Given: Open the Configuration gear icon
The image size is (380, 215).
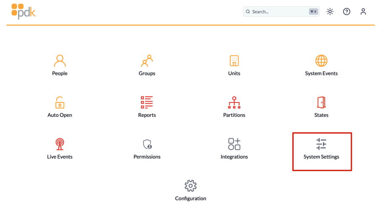Looking at the screenshot, I should (191, 186).
